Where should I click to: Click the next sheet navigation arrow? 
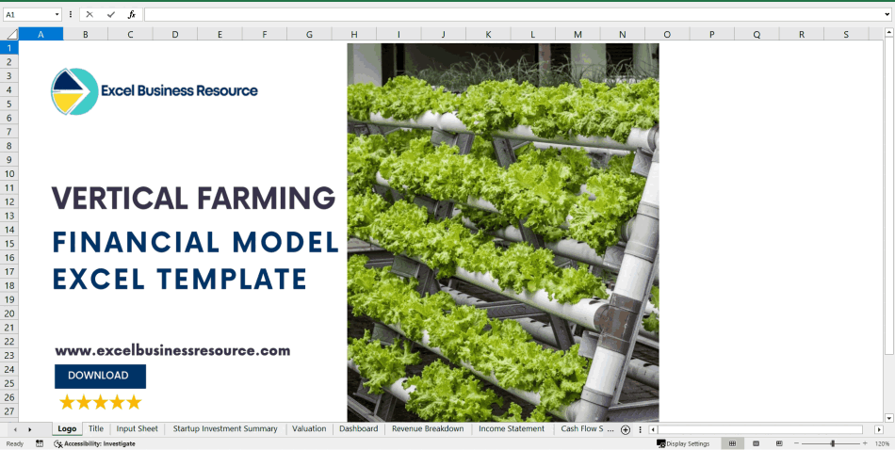coord(29,429)
